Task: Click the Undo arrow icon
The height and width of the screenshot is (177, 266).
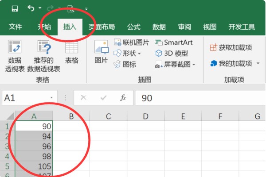Action: (x=31, y=8)
